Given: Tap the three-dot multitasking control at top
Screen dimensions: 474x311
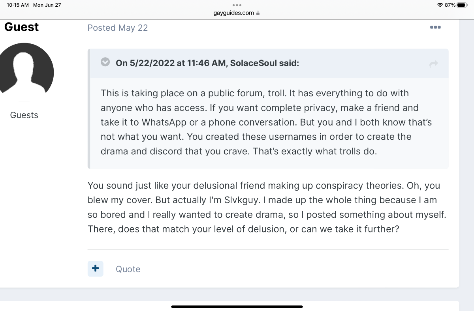Looking at the screenshot, I should (x=237, y=5).
